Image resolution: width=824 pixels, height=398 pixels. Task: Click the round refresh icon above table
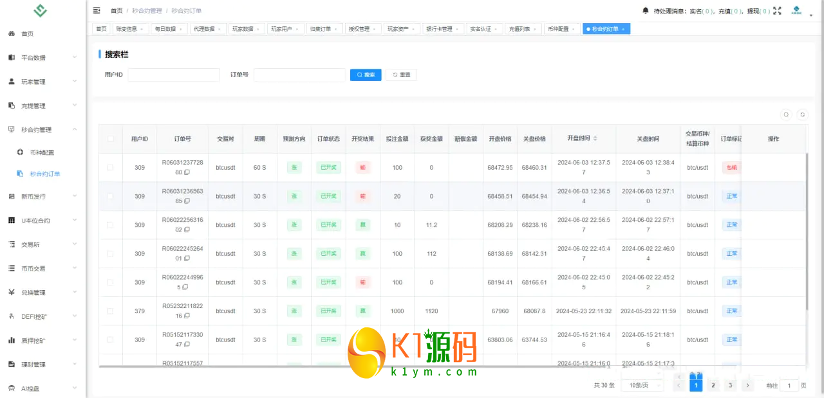pyautogui.click(x=802, y=114)
